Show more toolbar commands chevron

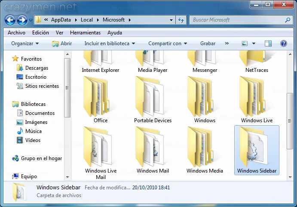tap(227, 43)
